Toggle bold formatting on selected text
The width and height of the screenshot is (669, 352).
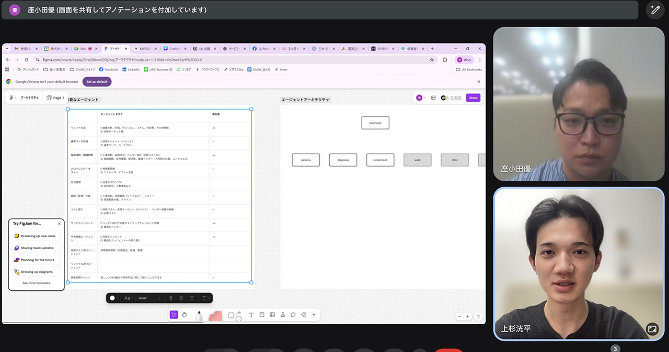coord(171,298)
